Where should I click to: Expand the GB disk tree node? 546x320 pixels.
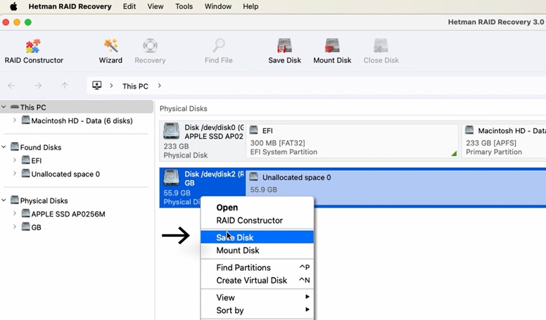pos(15,226)
